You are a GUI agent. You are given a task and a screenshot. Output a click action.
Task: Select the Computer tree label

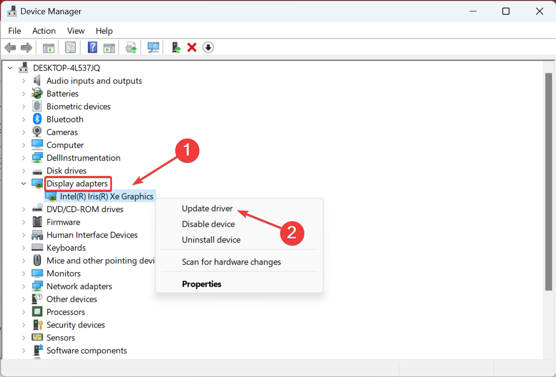65,145
